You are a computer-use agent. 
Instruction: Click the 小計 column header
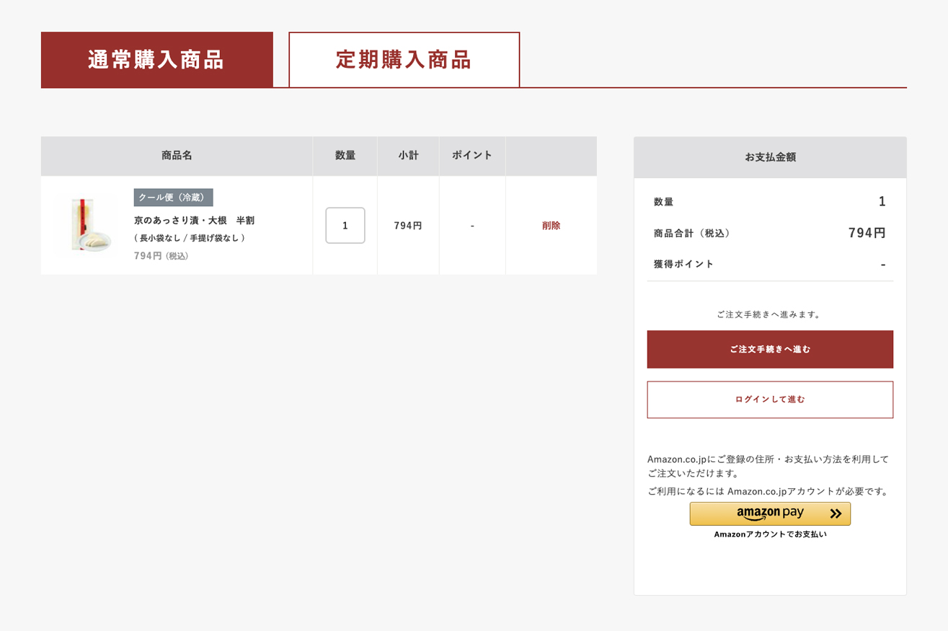pos(408,156)
